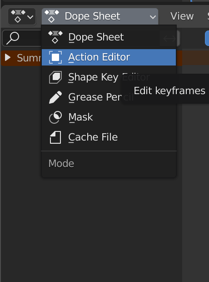This screenshot has width=209, height=282.
Task: Toggle the invert filter arrows button
Action: [x=169, y=39]
